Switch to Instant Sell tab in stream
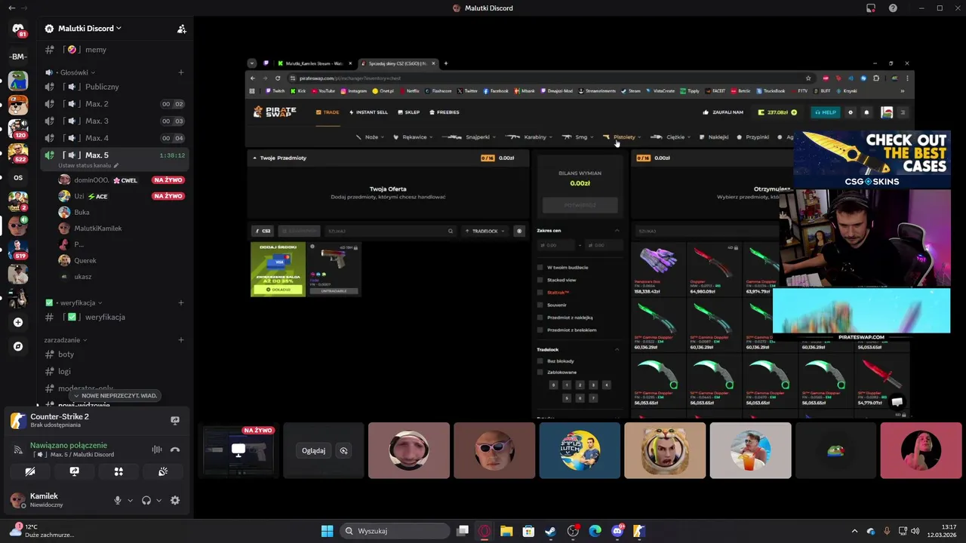The height and width of the screenshot is (543, 966). pos(368,112)
